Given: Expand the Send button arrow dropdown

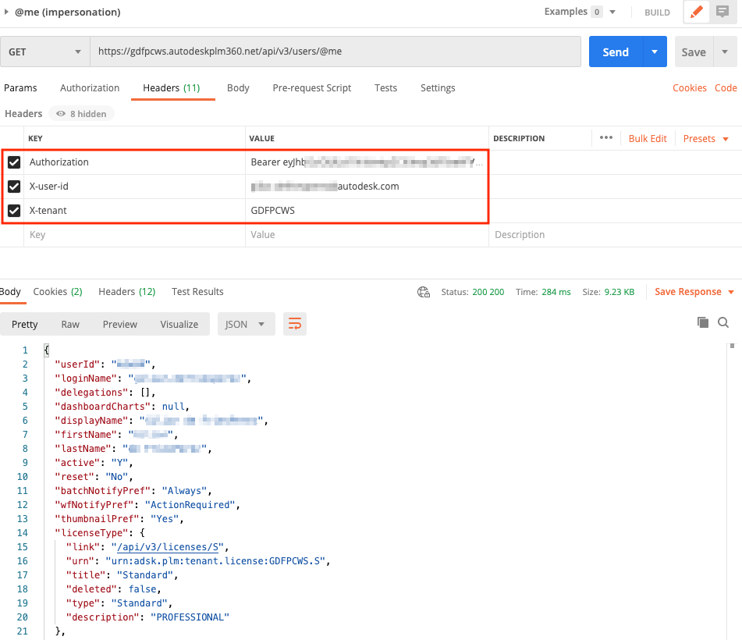Looking at the screenshot, I should point(654,52).
